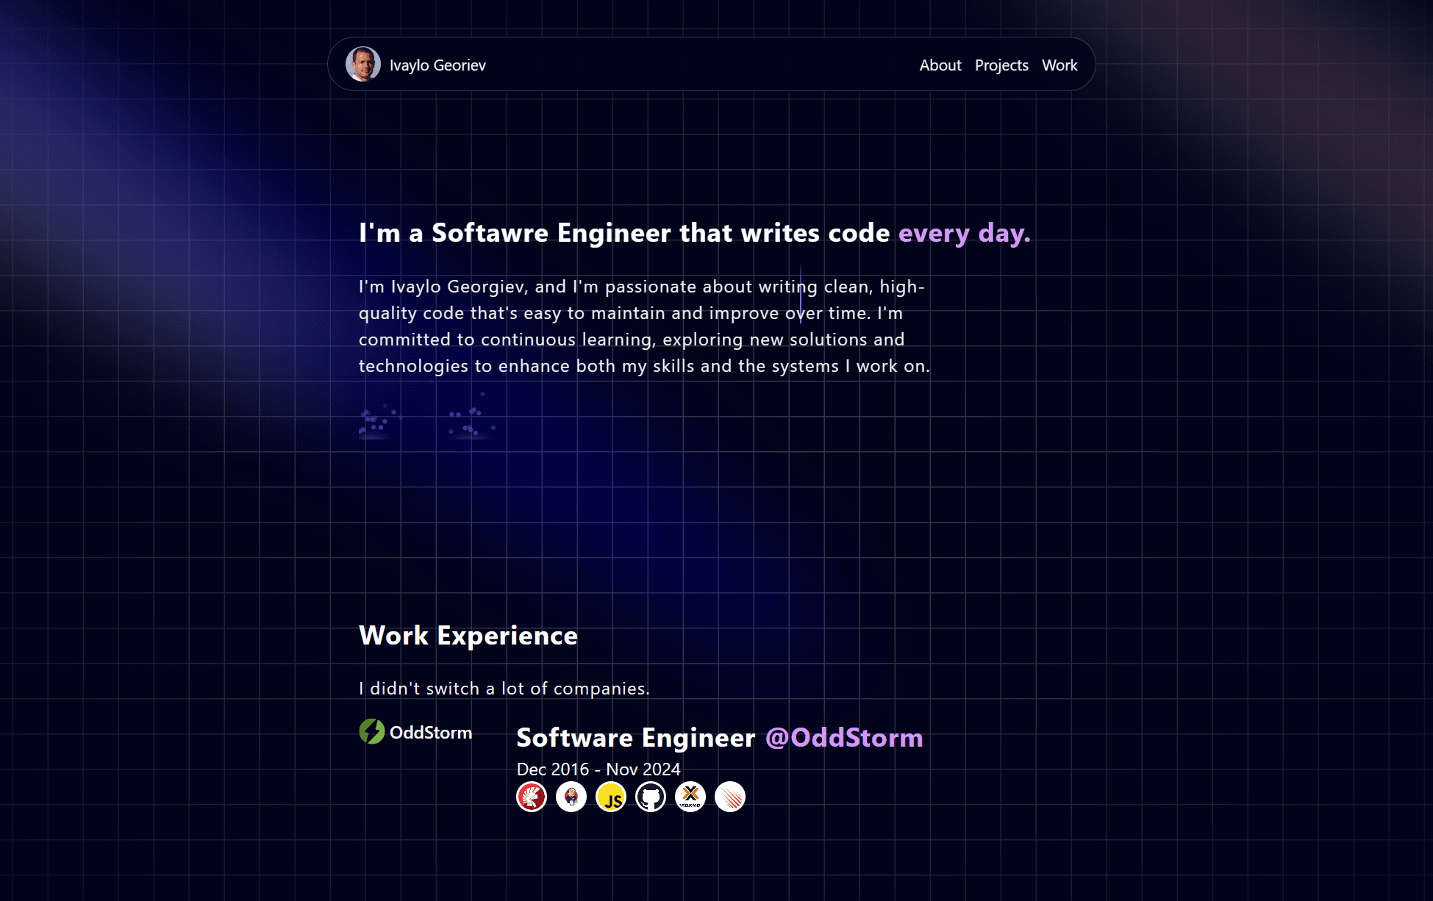The height and width of the screenshot is (901, 1433).
Task: Click the white character/avatar technology icon
Action: [569, 796]
